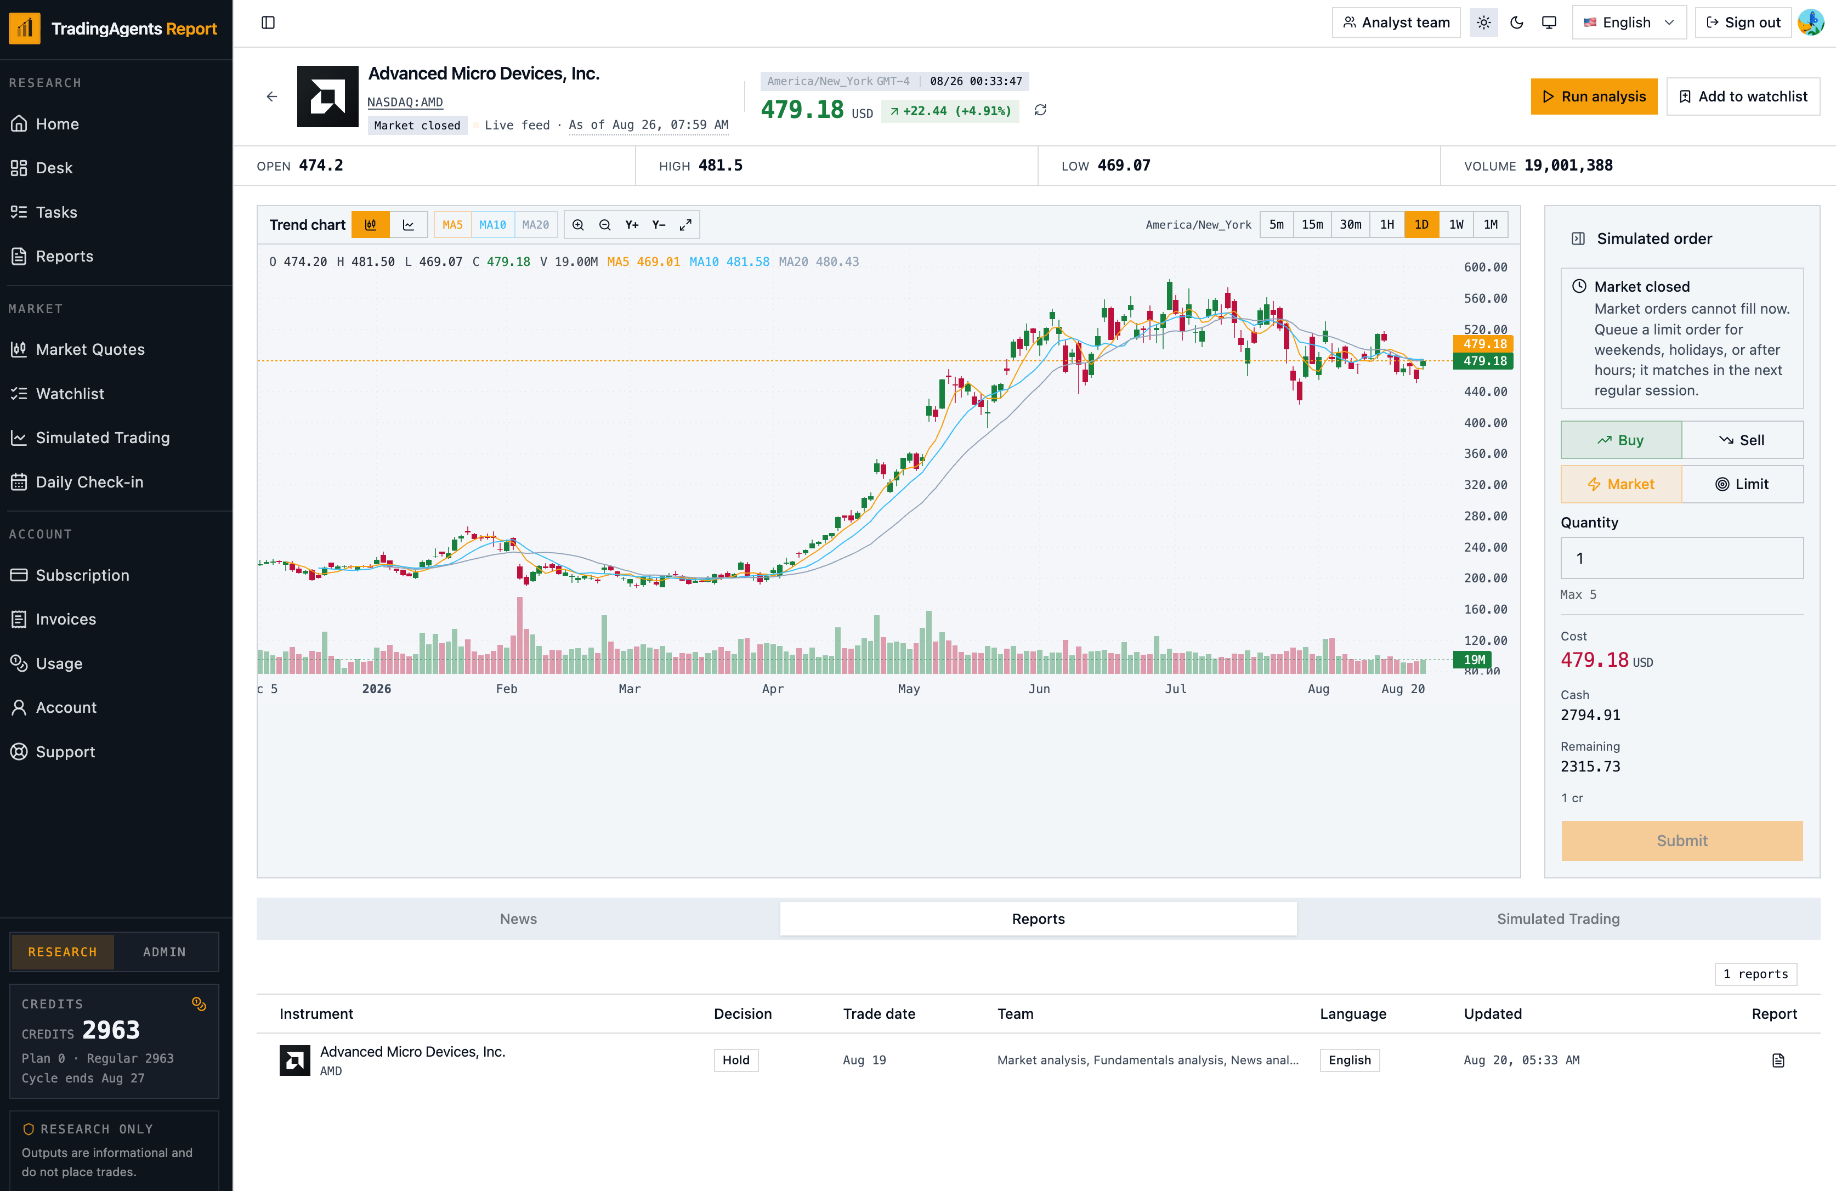Collapse the sidebar panel icon
The height and width of the screenshot is (1191, 1836).
[268, 22]
